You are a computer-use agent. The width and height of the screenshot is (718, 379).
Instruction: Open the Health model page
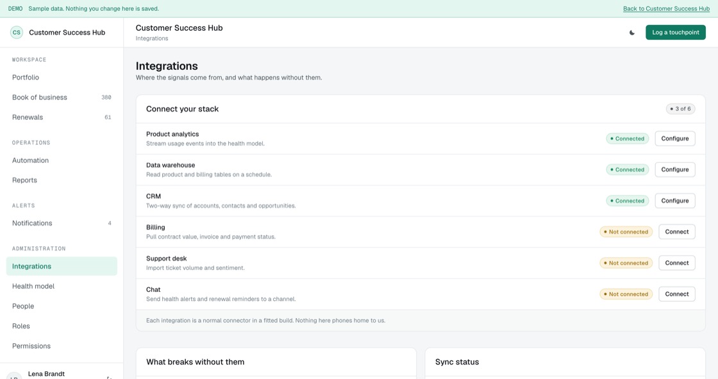(62, 286)
